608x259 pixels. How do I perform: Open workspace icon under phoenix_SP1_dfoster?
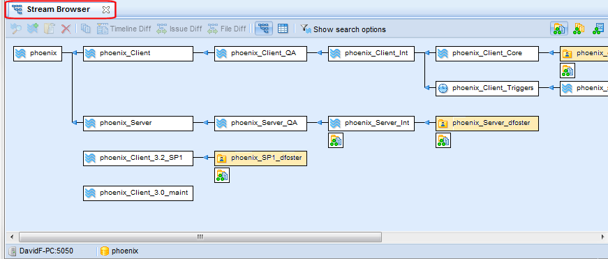coord(222,175)
